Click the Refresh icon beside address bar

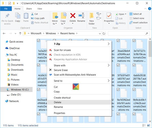click(x=104, y=34)
